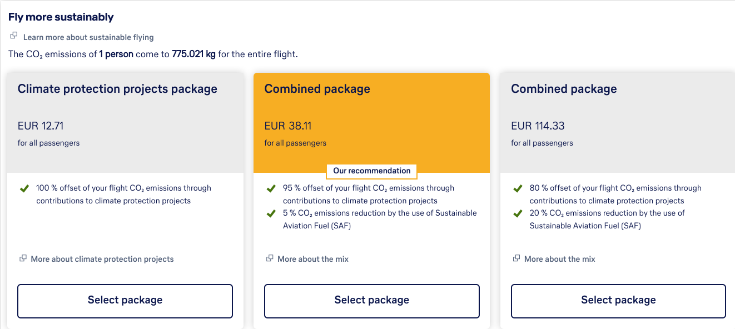Select the Climate protection projects package
Screen dimensions: 735x329
(x=125, y=301)
